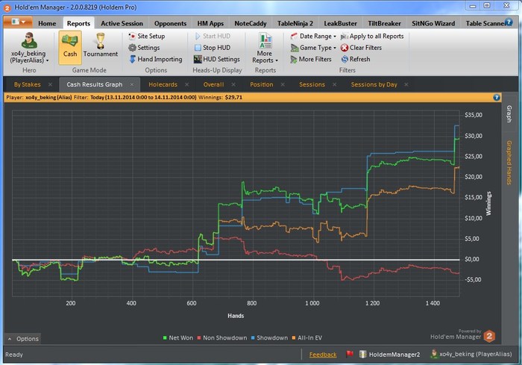Open the TableNinja 2 tab
The width and height of the screenshot is (522, 365).
click(295, 23)
